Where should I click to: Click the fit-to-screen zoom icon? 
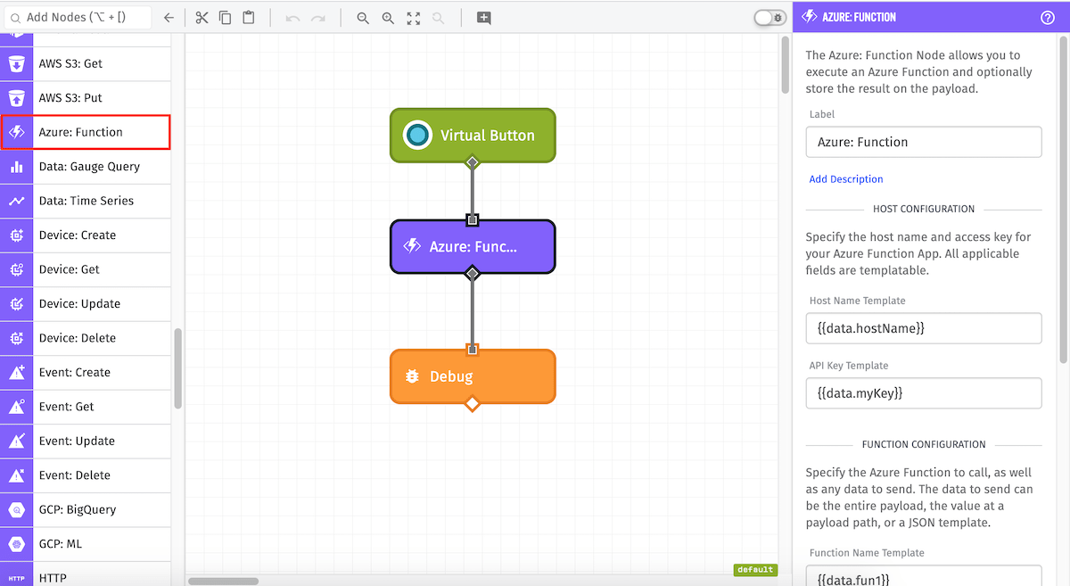click(413, 18)
